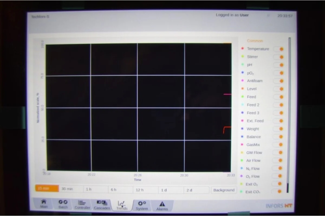Open the Cascades icon
The width and height of the screenshot is (325, 216).
102,203
